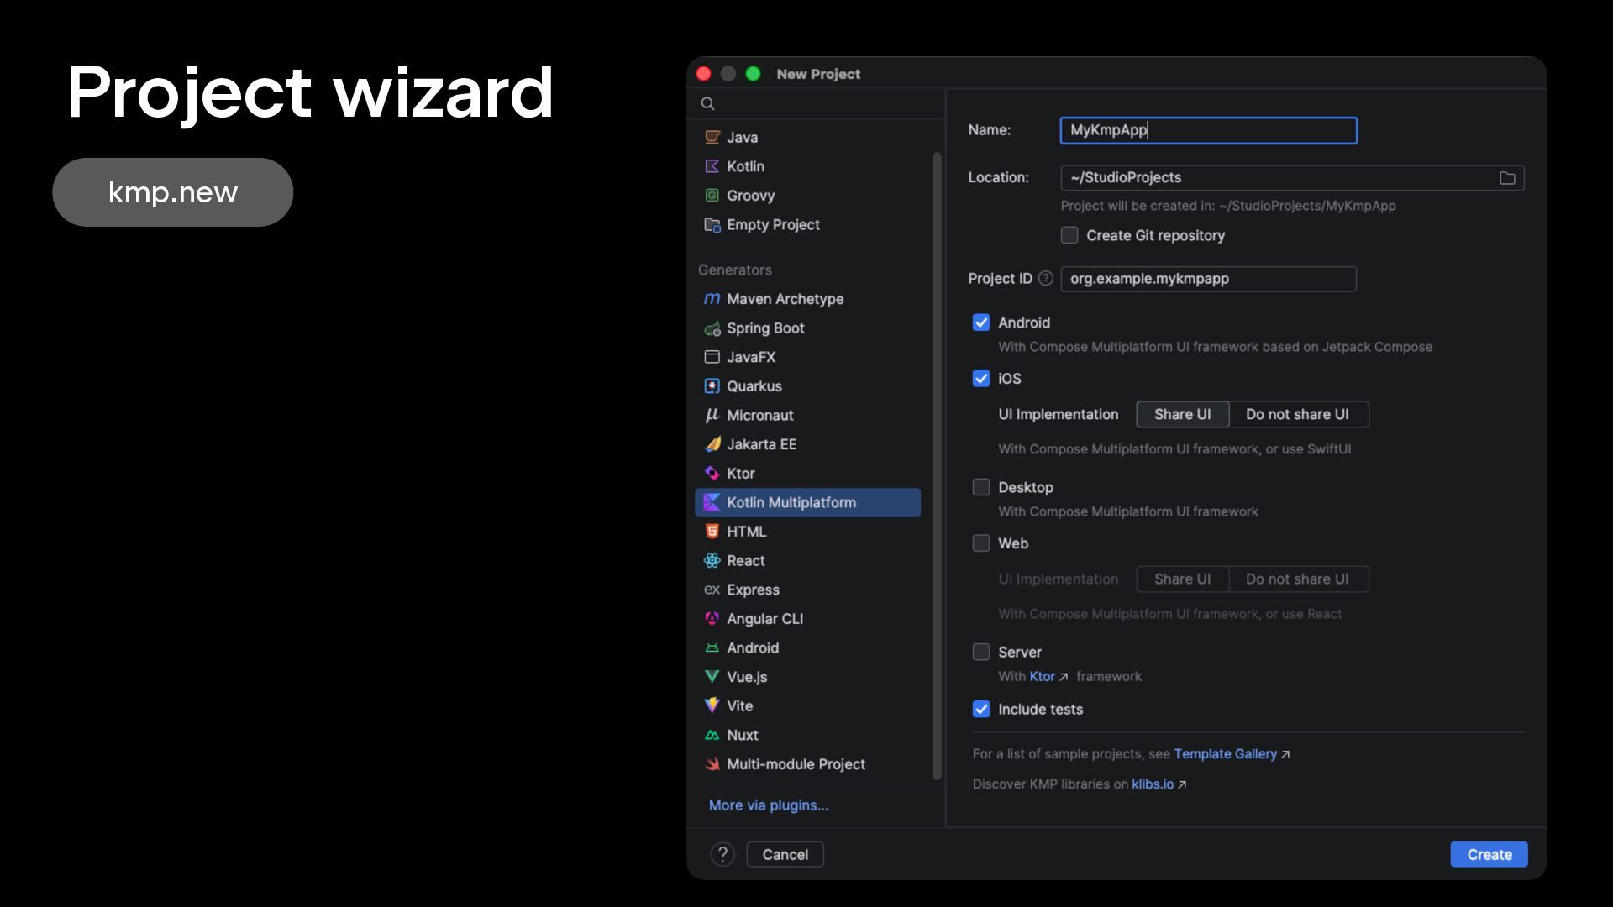
Task: Select the Micronaut generator
Action: point(808,415)
